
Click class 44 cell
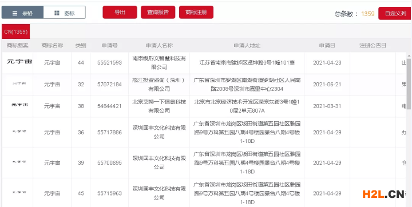click(81, 63)
